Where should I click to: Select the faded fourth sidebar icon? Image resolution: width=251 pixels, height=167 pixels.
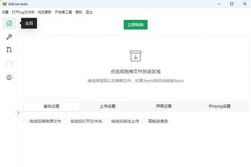point(9,64)
